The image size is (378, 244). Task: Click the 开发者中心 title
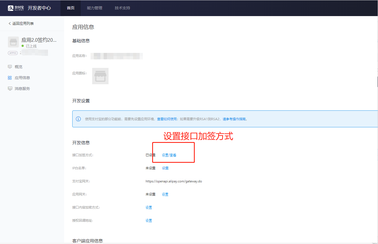point(39,8)
